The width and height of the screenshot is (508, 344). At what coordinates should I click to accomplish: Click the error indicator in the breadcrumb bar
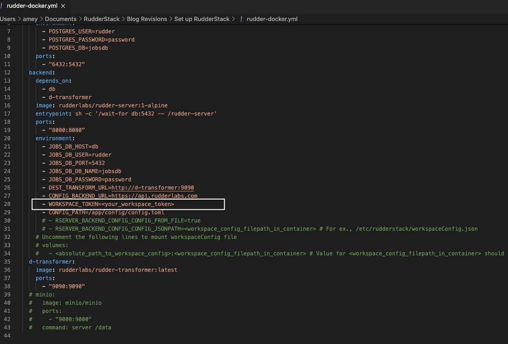(x=241, y=19)
